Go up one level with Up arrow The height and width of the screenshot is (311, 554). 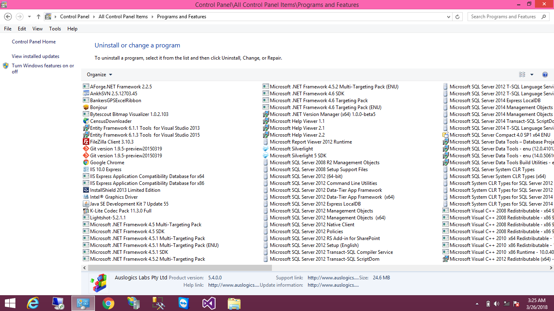click(39, 17)
